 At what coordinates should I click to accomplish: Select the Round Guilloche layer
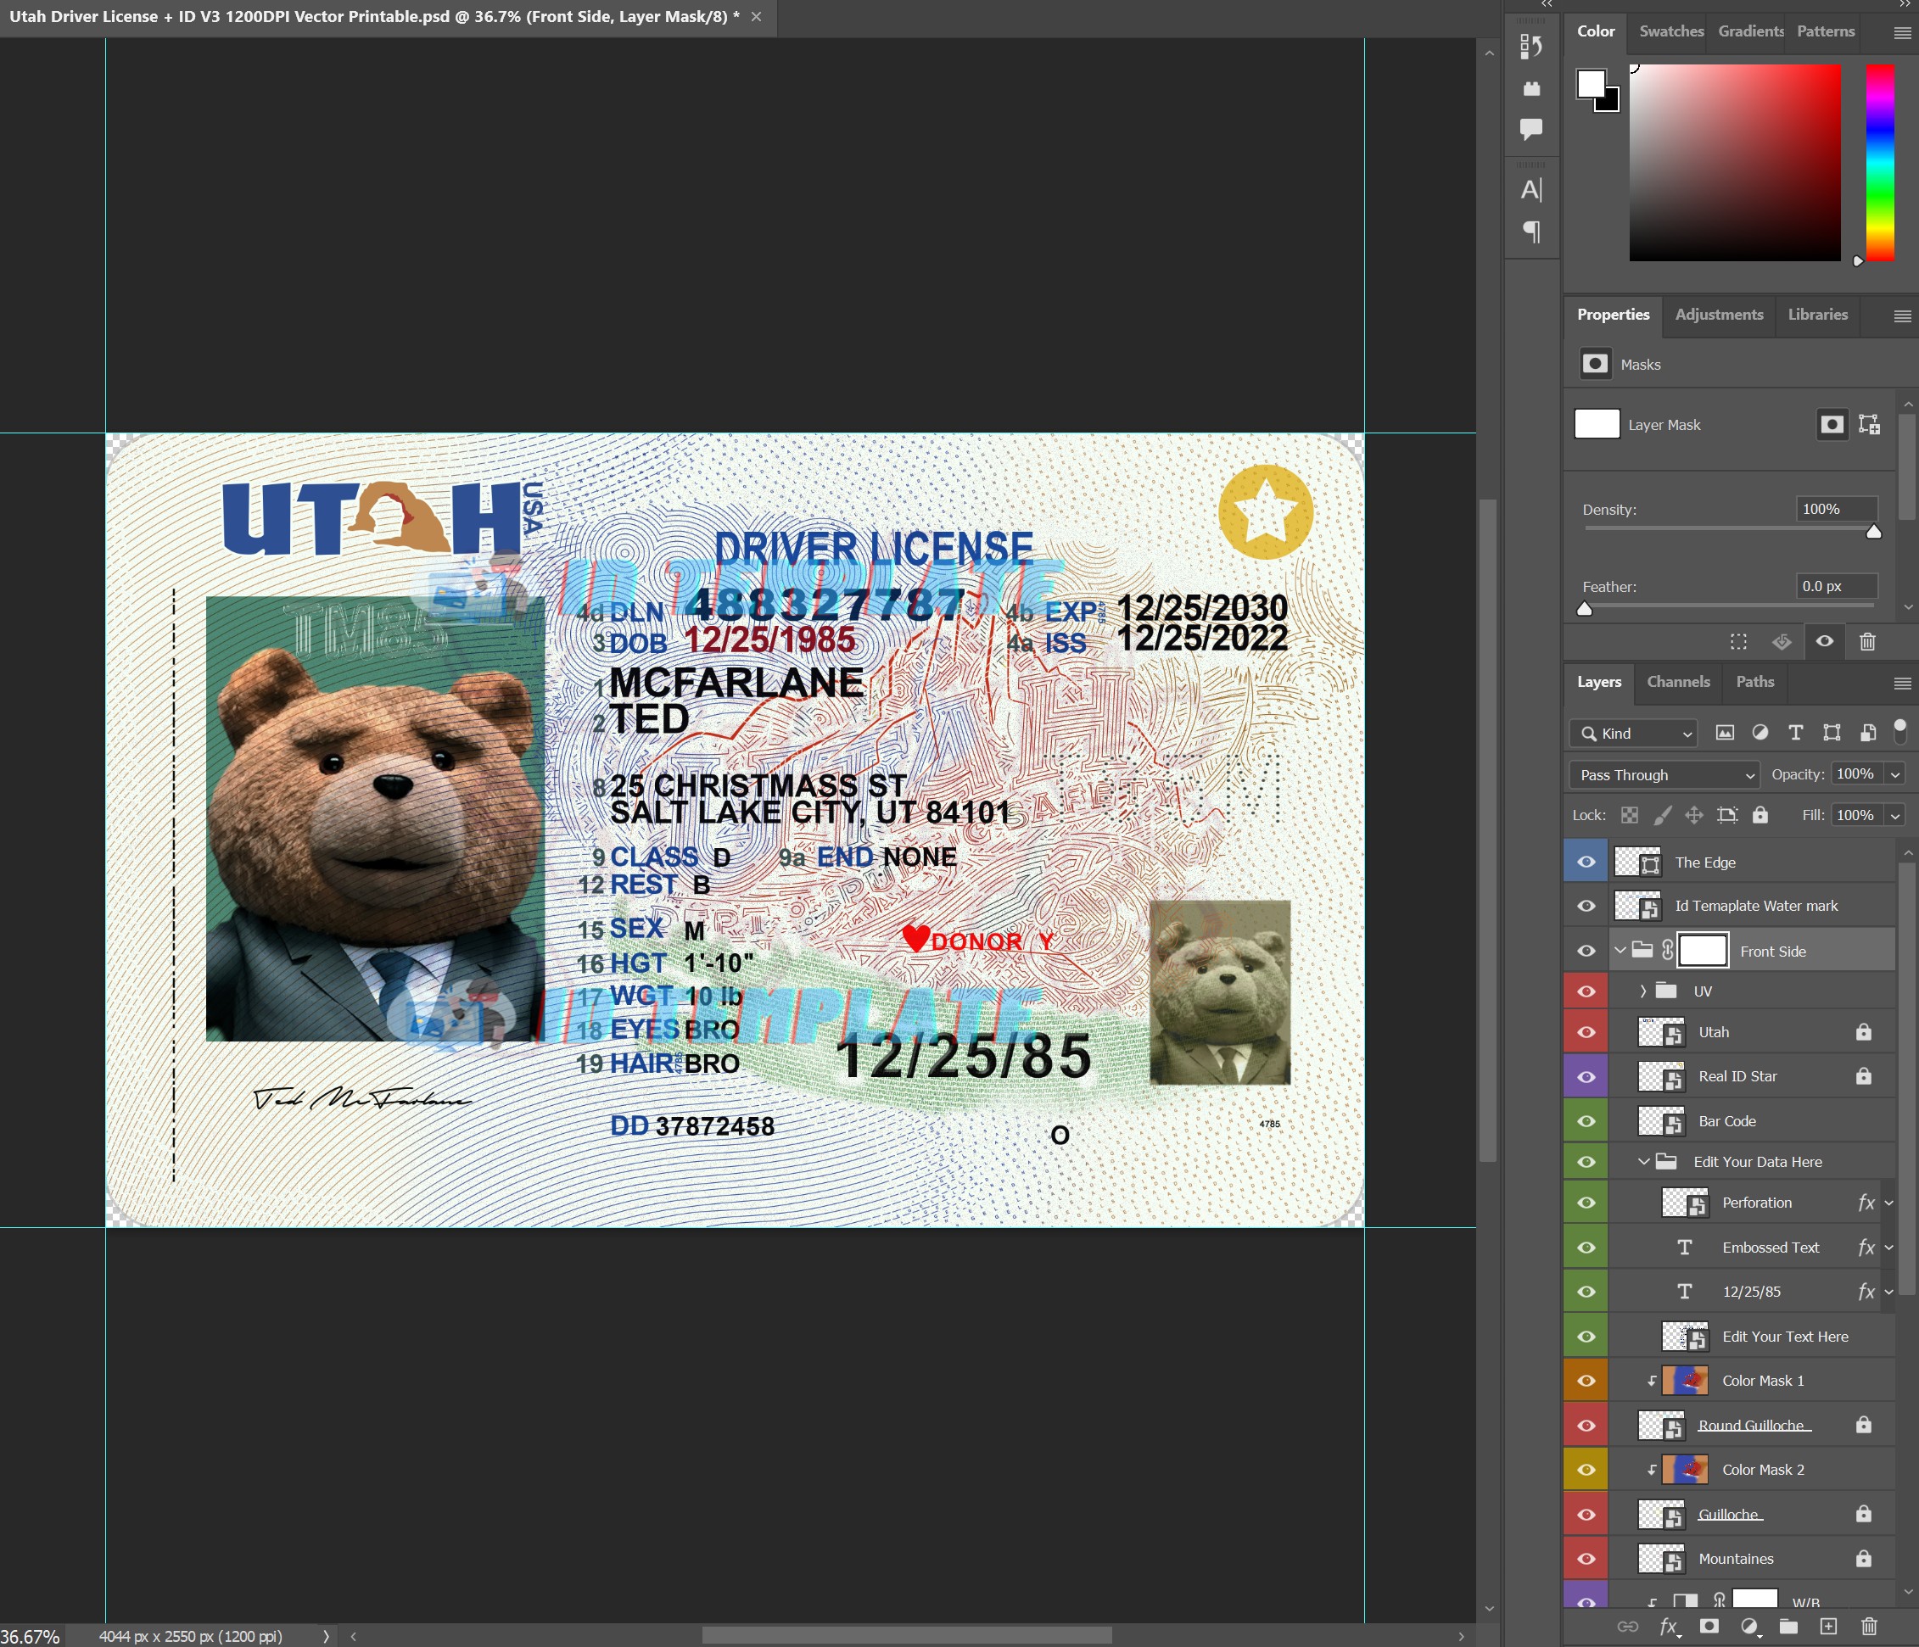[x=1750, y=1426]
